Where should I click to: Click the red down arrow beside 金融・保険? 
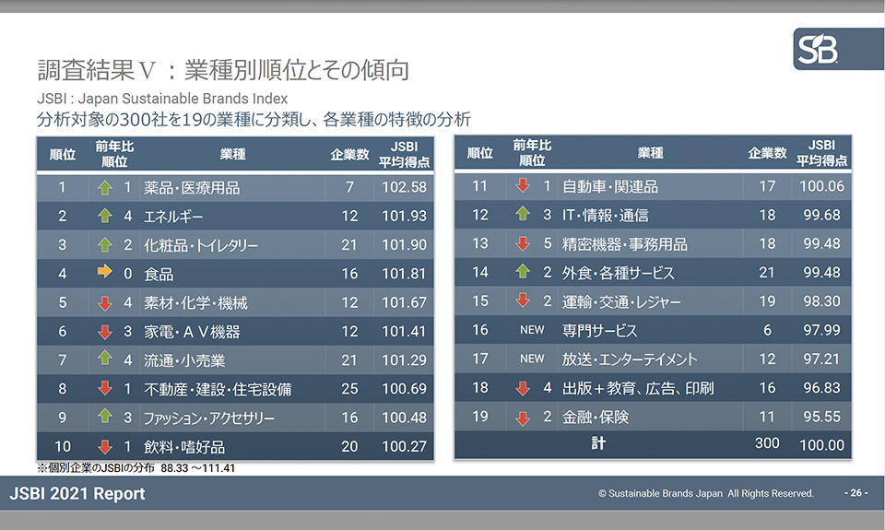coord(523,418)
